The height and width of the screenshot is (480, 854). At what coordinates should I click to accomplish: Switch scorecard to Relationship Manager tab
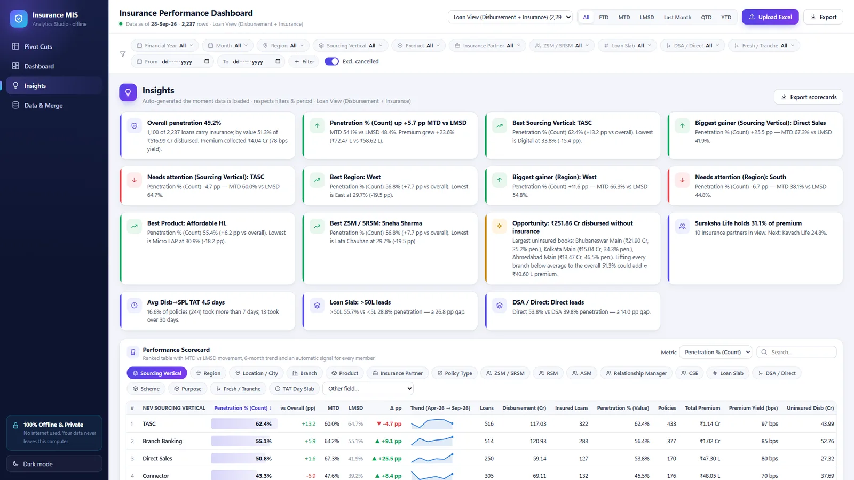pyautogui.click(x=636, y=373)
